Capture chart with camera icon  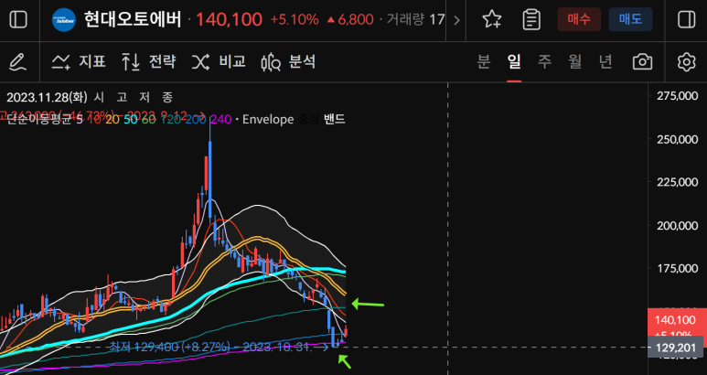pos(642,62)
